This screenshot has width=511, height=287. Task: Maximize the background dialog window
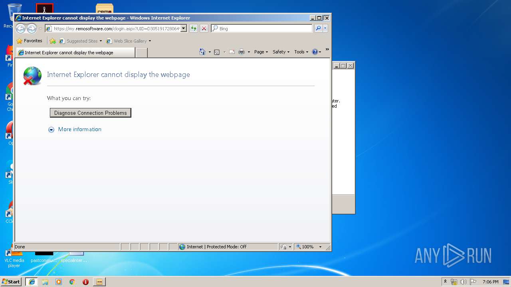coord(343,66)
